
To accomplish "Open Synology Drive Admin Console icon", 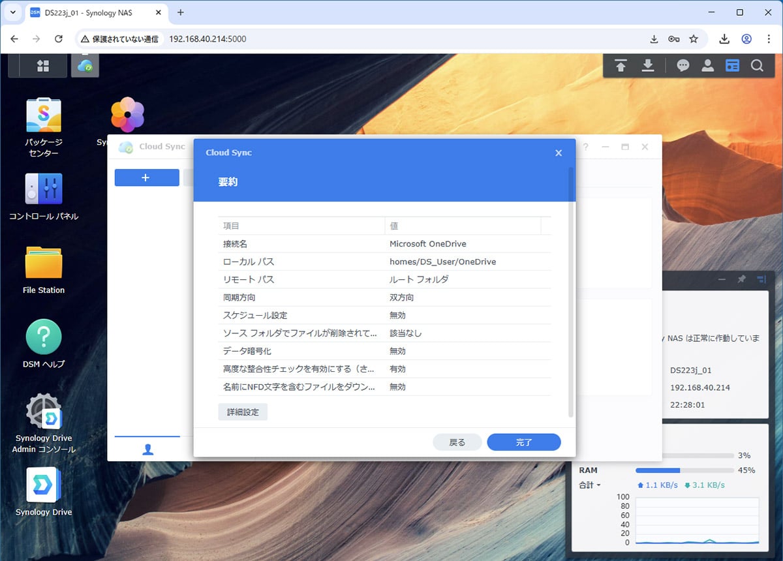I will [x=44, y=411].
